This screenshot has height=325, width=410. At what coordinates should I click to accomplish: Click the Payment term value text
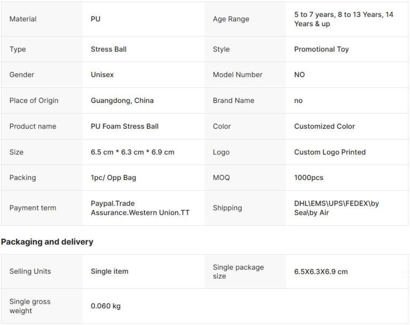pyautogui.click(x=140, y=208)
